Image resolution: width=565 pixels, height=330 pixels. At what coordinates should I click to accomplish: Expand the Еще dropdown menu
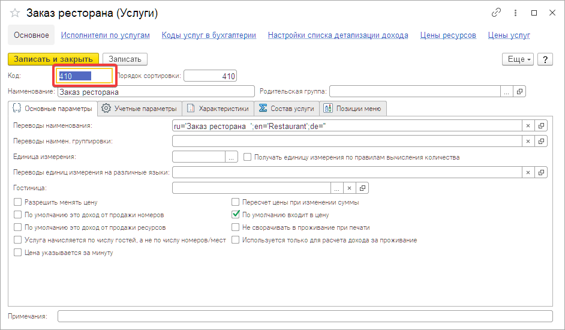click(x=518, y=59)
